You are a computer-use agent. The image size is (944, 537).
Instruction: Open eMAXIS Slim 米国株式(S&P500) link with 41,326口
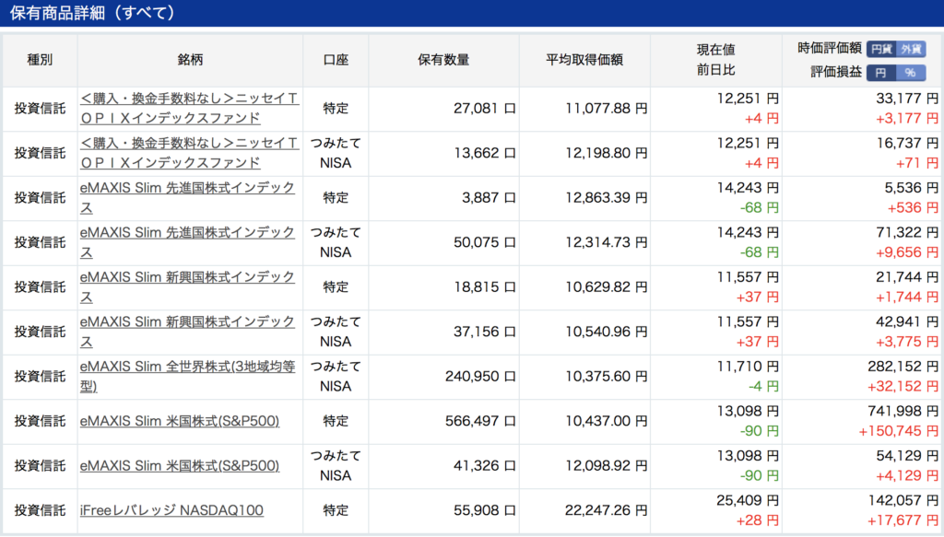[180, 465]
